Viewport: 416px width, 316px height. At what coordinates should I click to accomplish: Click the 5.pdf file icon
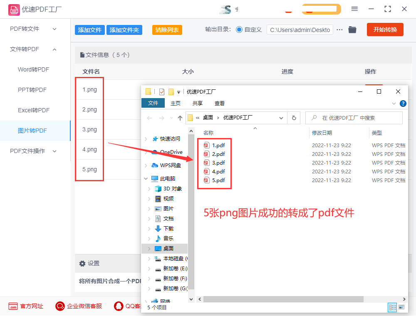point(206,180)
